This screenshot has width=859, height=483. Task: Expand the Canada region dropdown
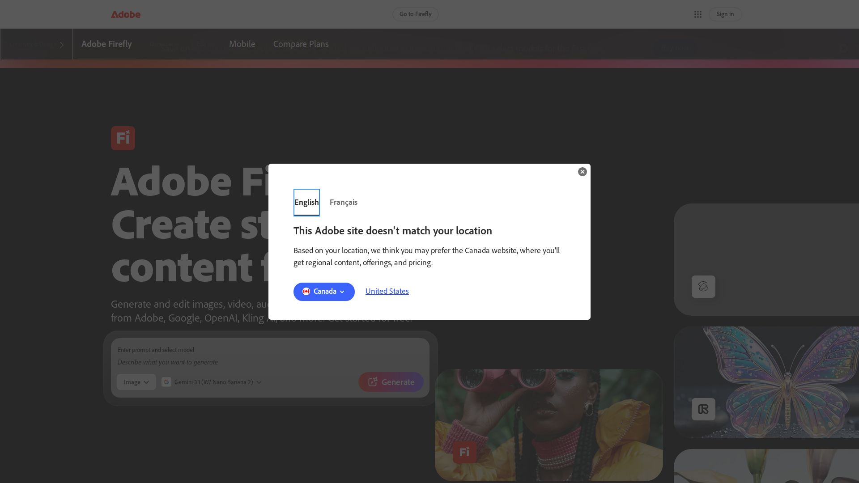coord(324,292)
